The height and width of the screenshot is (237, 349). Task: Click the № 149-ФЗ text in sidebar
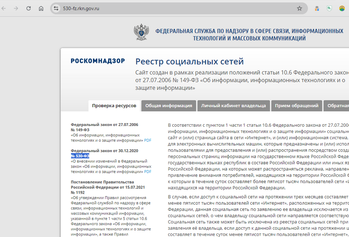pos(80,130)
